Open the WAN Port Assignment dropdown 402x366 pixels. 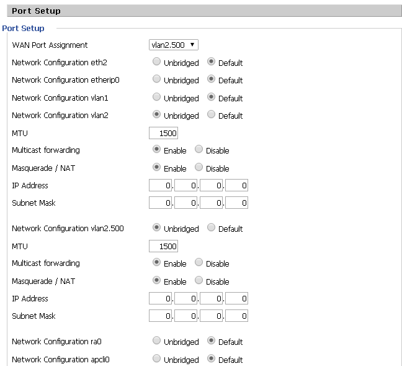click(x=173, y=45)
